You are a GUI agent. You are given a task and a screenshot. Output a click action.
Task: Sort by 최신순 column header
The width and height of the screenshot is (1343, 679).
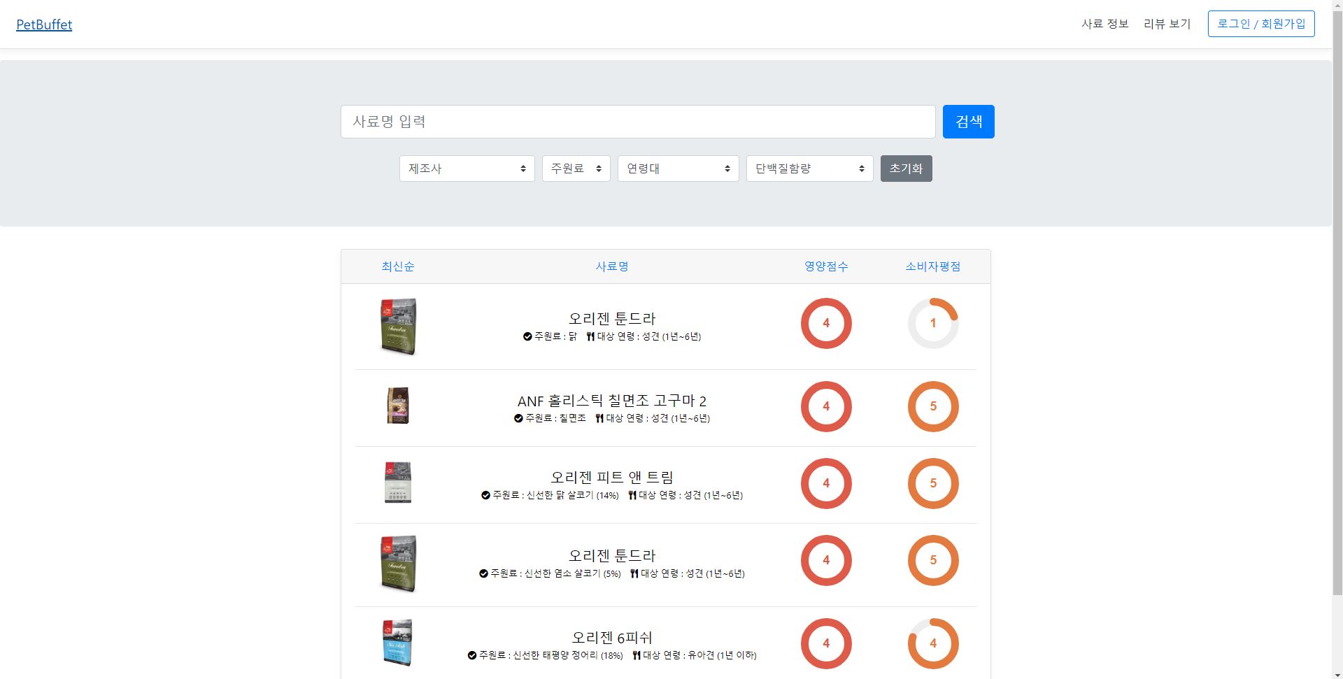coord(398,266)
